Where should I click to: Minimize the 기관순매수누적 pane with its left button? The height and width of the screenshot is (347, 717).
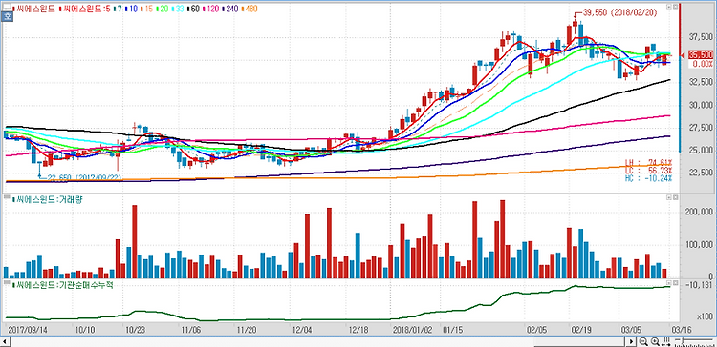point(668,283)
